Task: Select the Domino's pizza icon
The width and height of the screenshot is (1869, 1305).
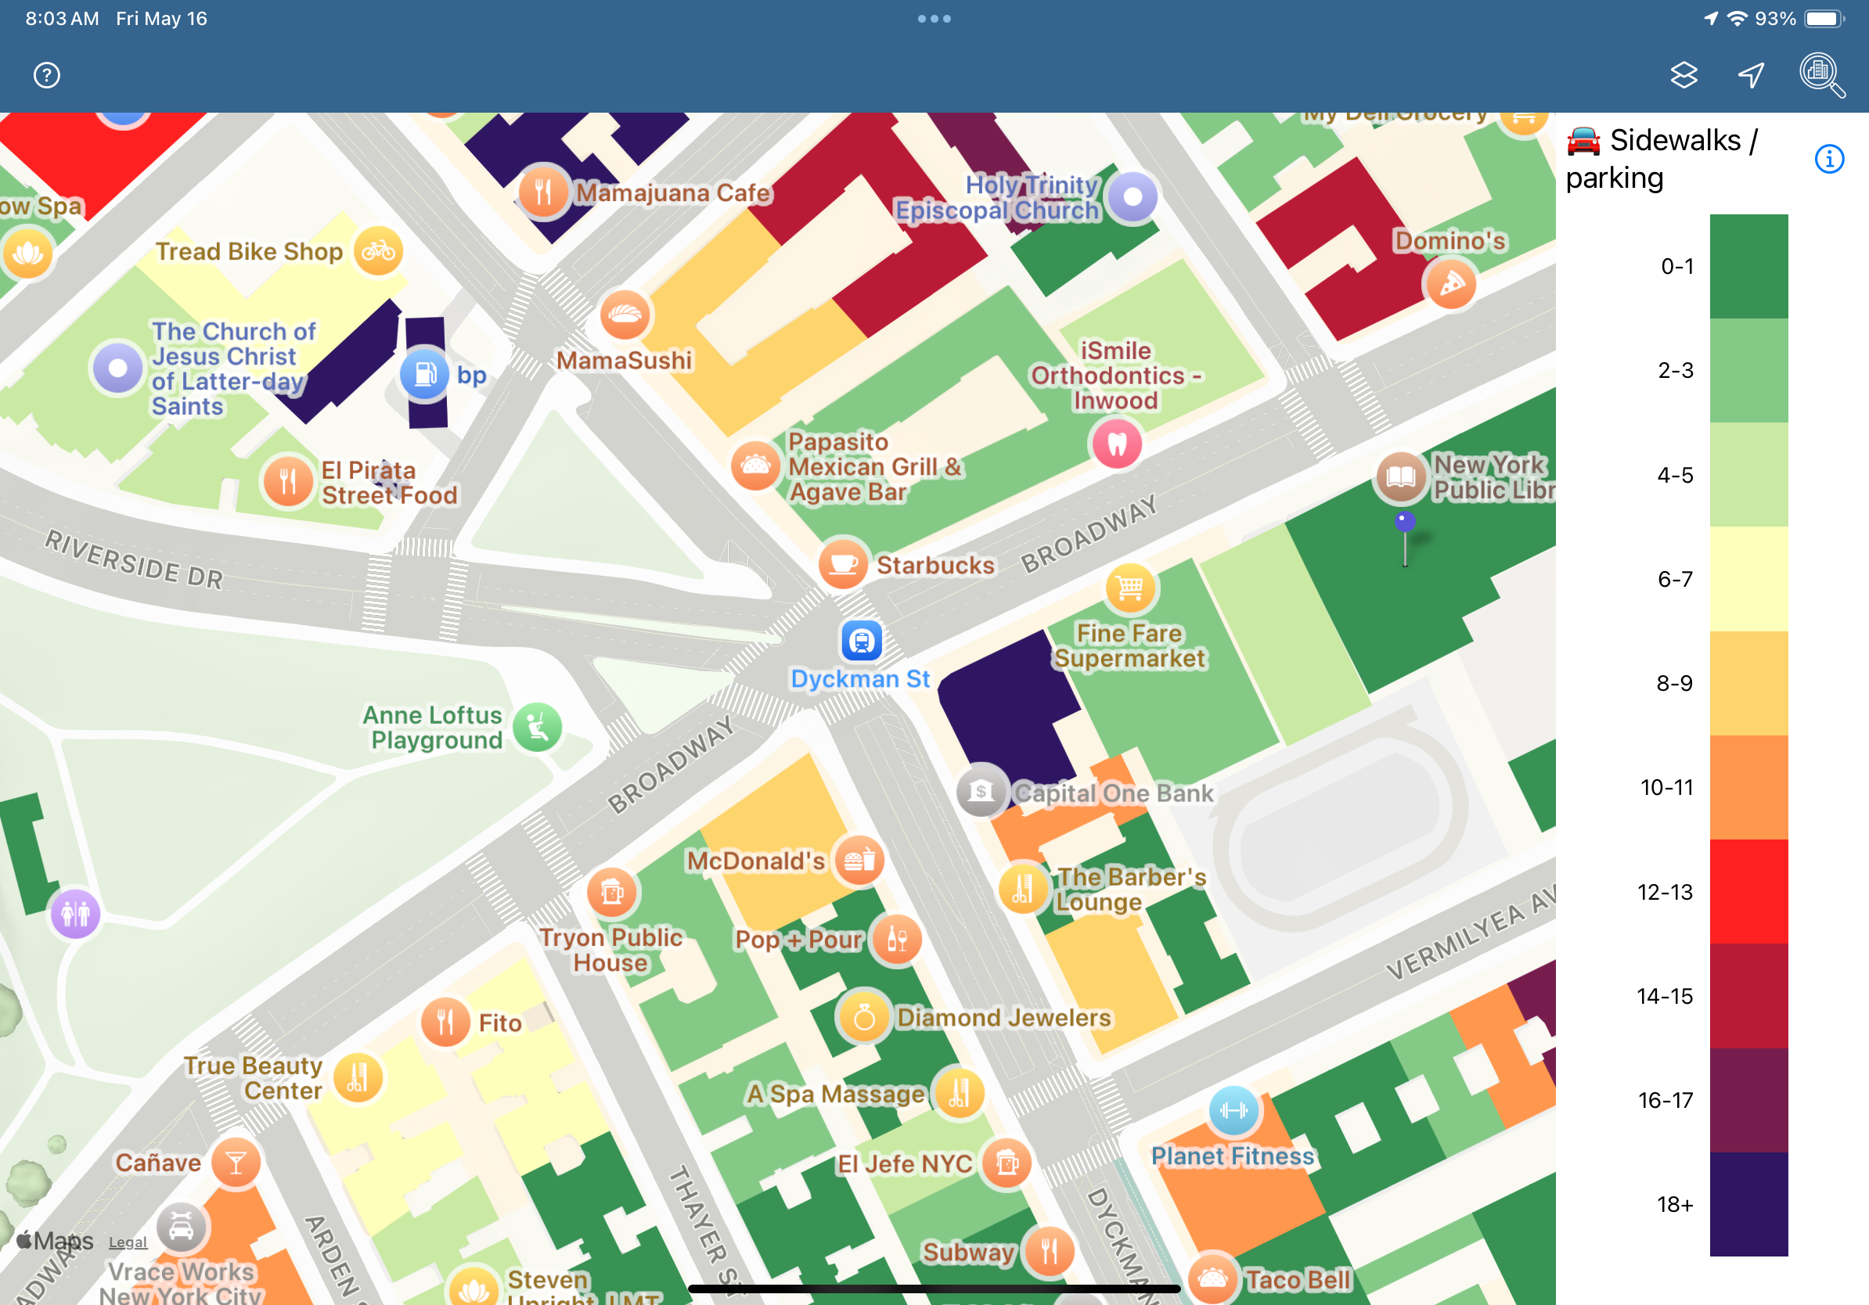Action: click(x=1450, y=283)
